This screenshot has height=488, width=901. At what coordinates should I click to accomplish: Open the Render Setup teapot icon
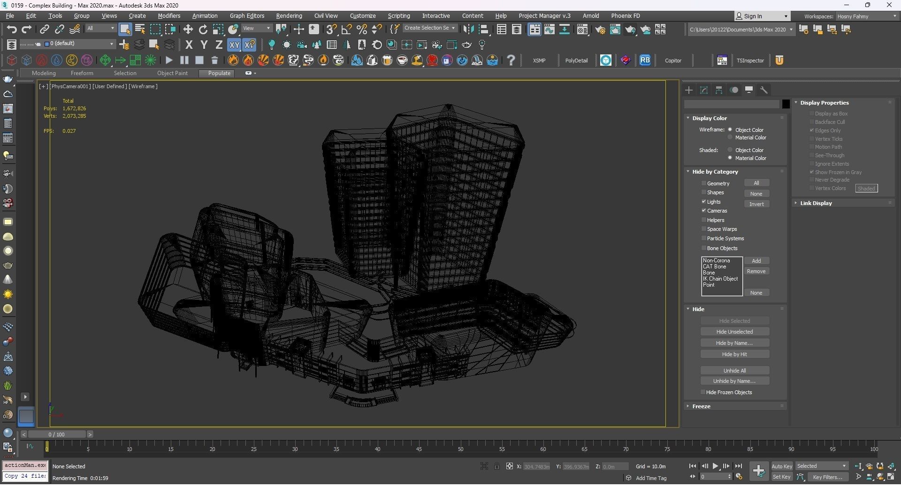[x=600, y=30]
